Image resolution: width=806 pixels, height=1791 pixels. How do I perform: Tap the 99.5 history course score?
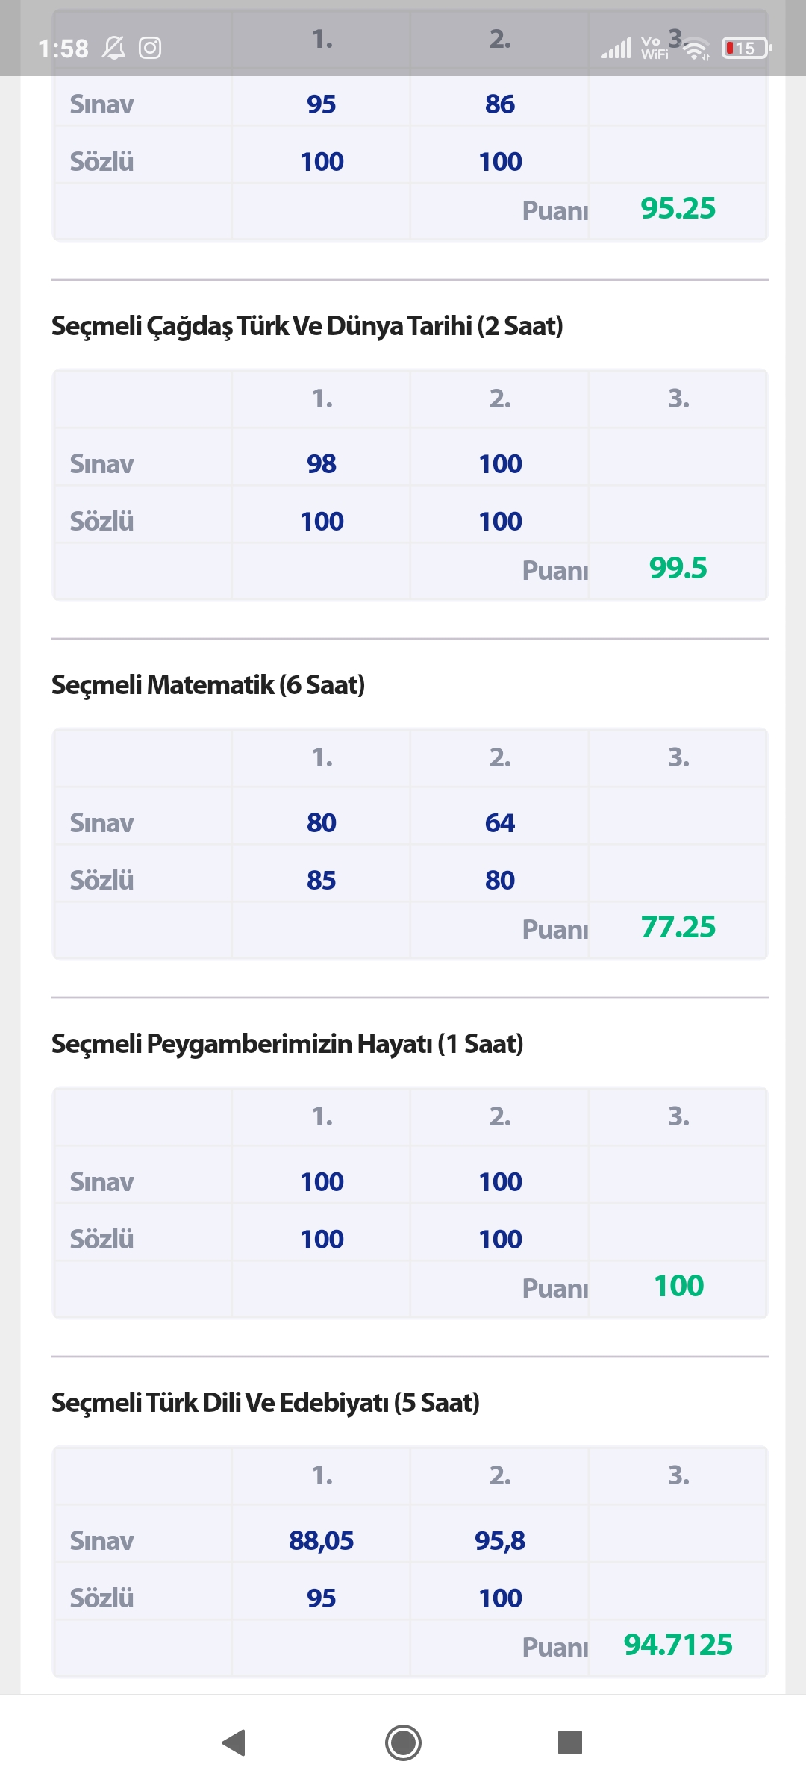coord(678,569)
